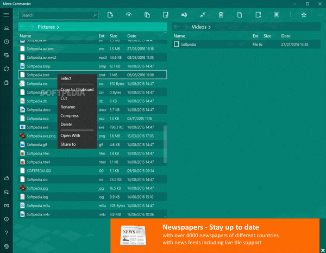Close the Newspapers ad banner
The image size is (326, 253).
[322, 250]
